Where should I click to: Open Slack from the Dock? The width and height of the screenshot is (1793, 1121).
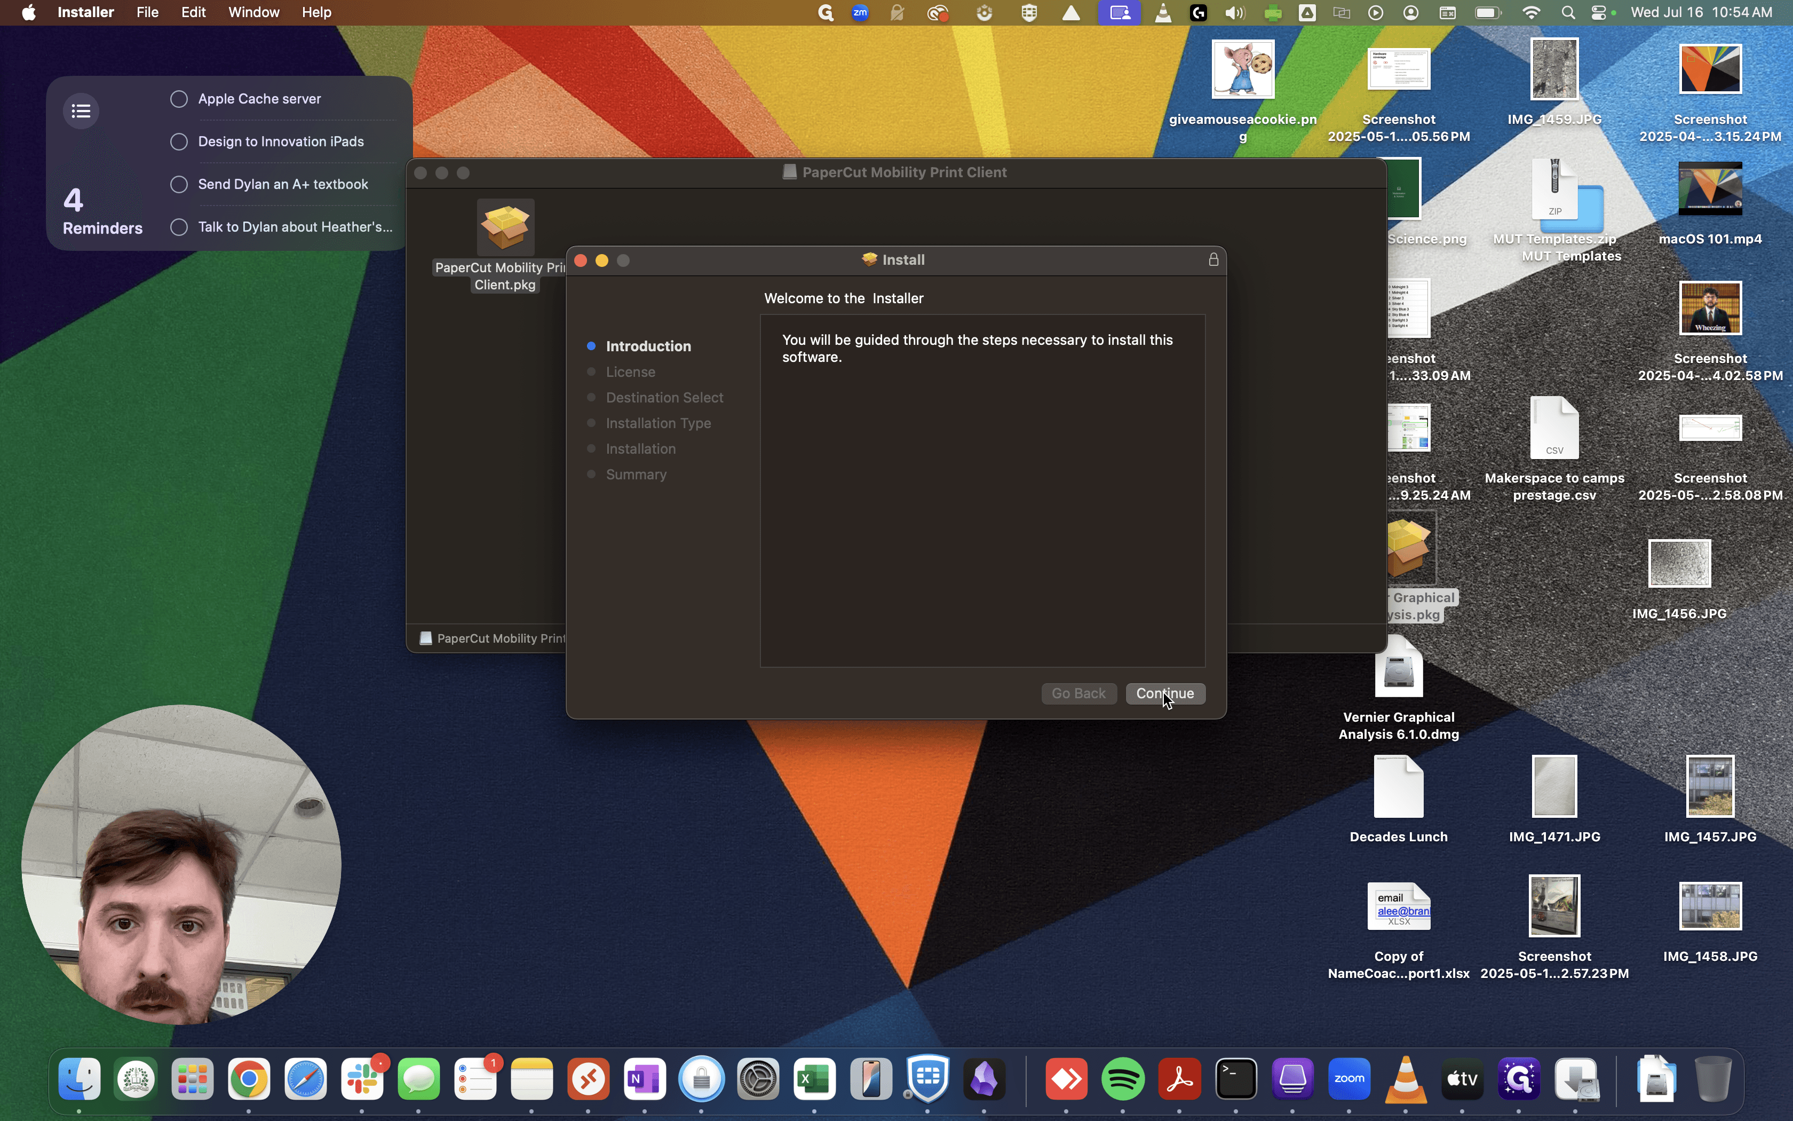pos(362,1079)
